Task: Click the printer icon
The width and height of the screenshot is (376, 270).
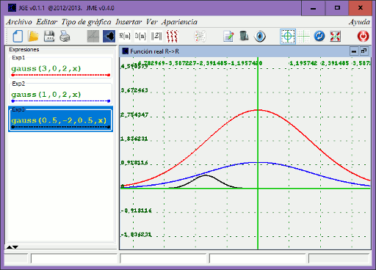Action: point(65,37)
